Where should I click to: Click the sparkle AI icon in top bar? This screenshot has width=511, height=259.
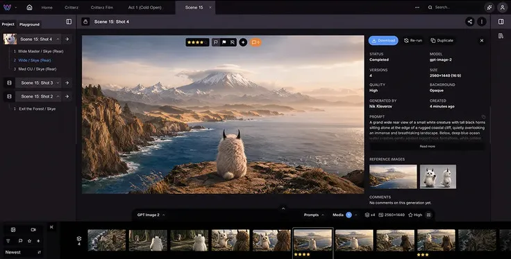489,8
